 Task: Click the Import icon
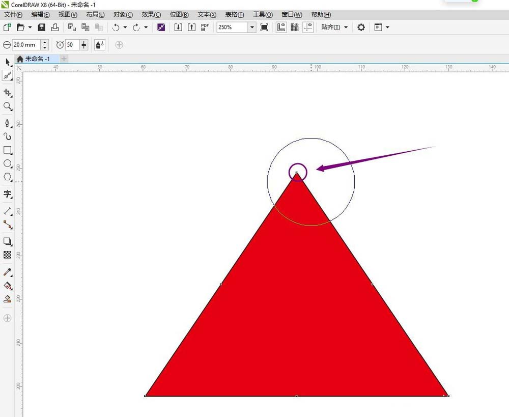[178, 27]
